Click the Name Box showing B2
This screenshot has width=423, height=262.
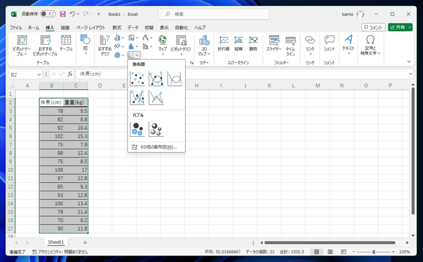tap(25, 74)
